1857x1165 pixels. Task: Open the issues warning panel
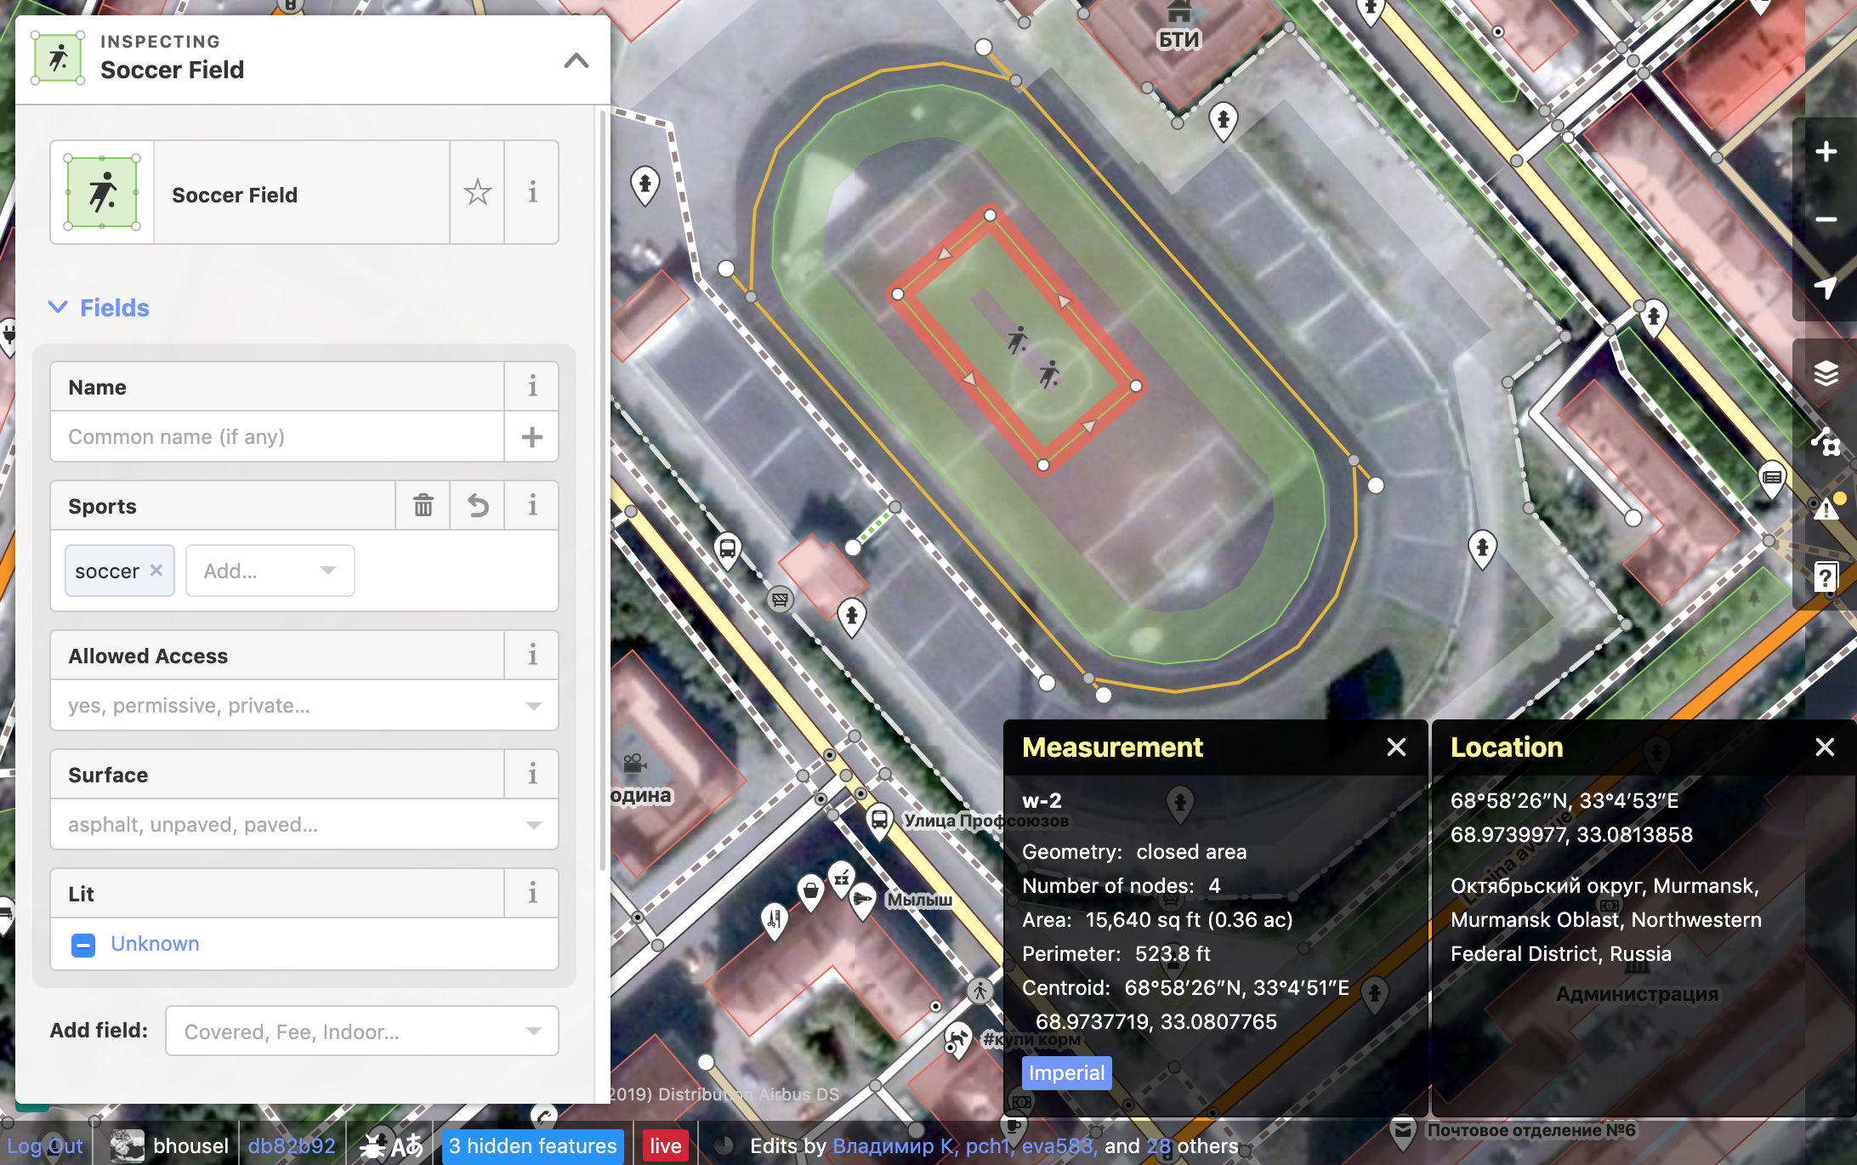pyautogui.click(x=1826, y=509)
